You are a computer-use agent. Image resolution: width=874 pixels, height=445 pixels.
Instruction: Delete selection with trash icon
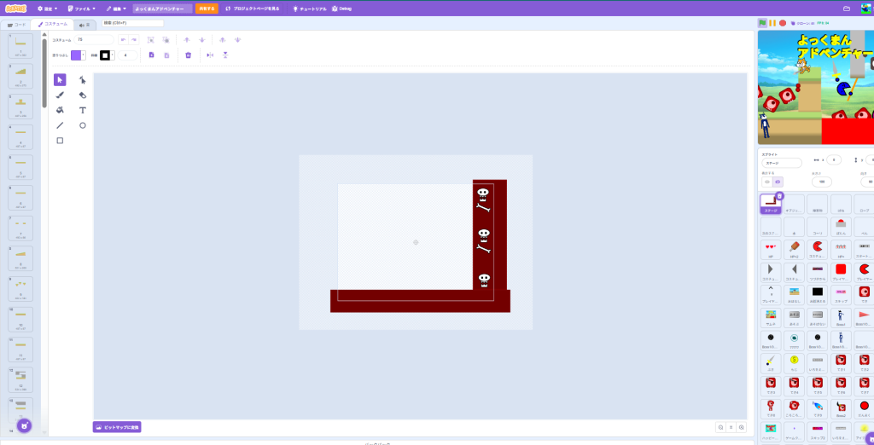[188, 55]
